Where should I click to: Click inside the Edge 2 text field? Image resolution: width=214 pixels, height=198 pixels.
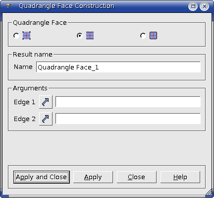[x=128, y=119]
